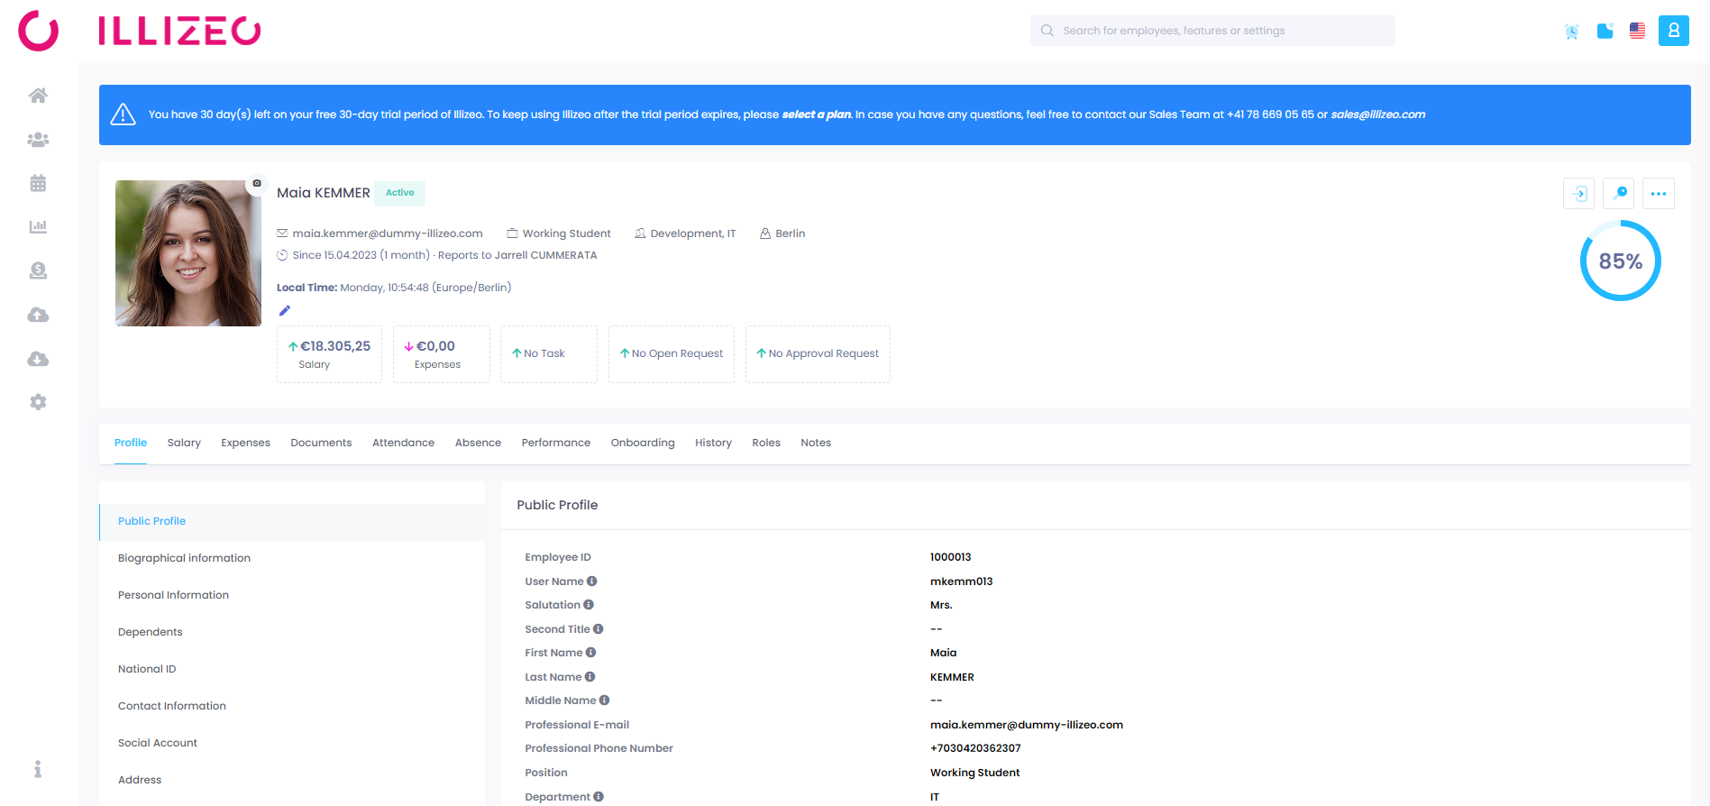Click the Illizeo circular logo icon
1710x806 pixels.
tap(39, 31)
